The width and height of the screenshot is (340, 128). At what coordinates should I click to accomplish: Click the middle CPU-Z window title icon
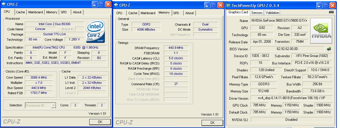point(116,5)
